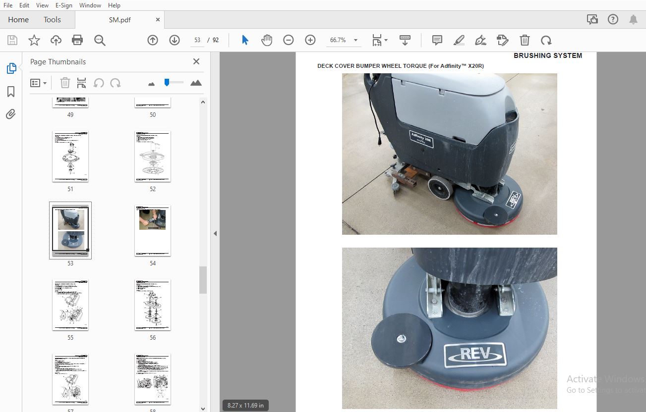Image resolution: width=646 pixels, height=412 pixels.
Task: Select the SM.pdf document tab
Action: [x=119, y=20]
